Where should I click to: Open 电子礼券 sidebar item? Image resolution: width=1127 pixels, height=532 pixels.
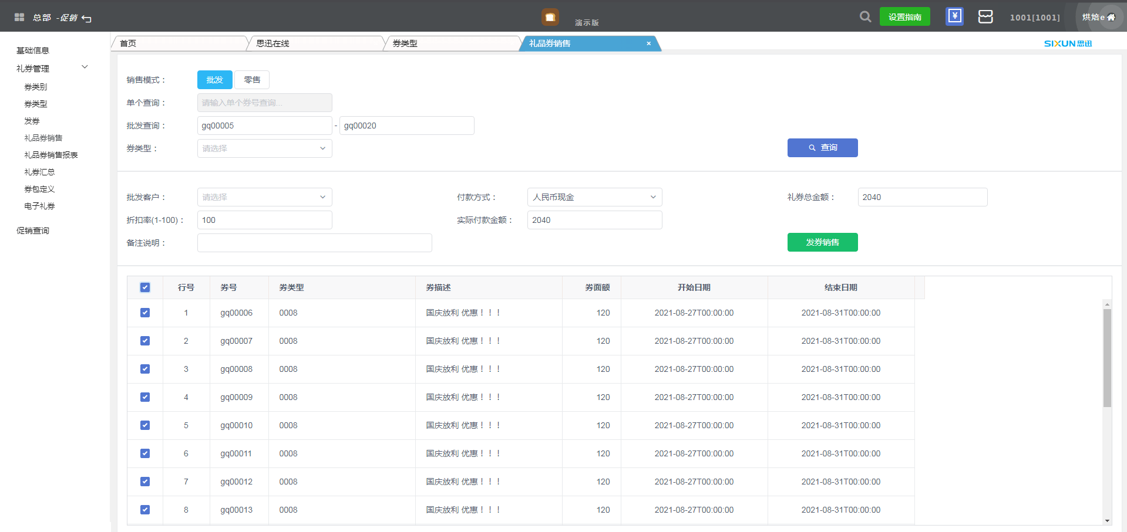(x=39, y=206)
